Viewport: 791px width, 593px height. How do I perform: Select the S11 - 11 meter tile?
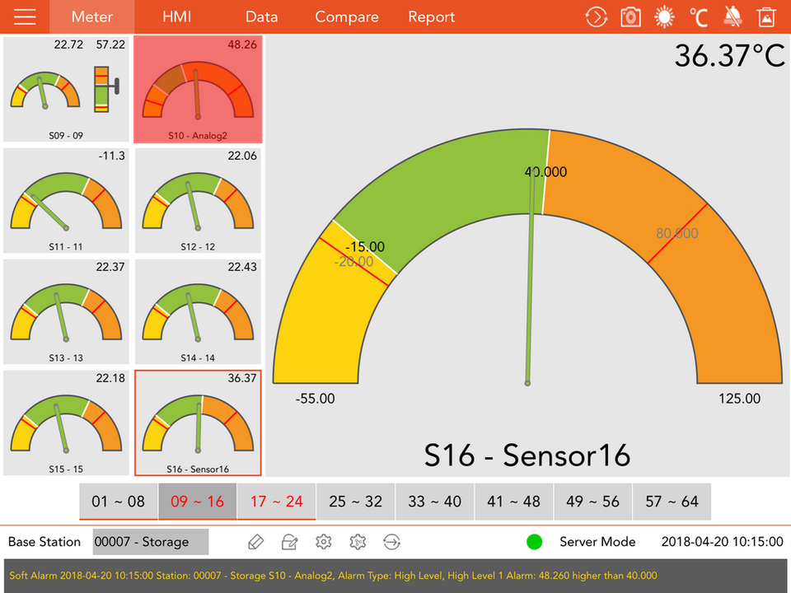tap(66, 200)
